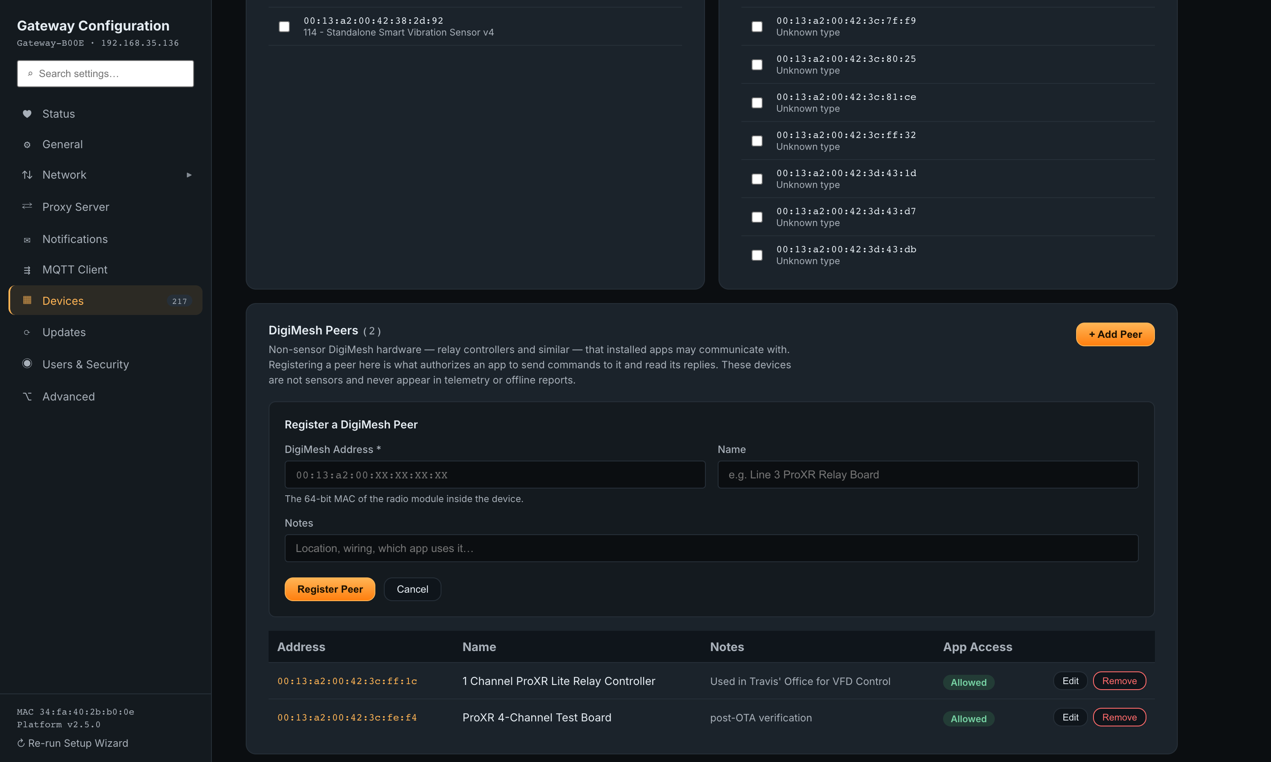Edit the ProXR 4-Channel Test Board
Image resolution: width=1271 pixels, height=762 pixels.
(1070, 717)
